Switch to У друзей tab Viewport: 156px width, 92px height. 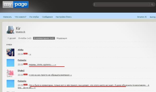[12, 38]
